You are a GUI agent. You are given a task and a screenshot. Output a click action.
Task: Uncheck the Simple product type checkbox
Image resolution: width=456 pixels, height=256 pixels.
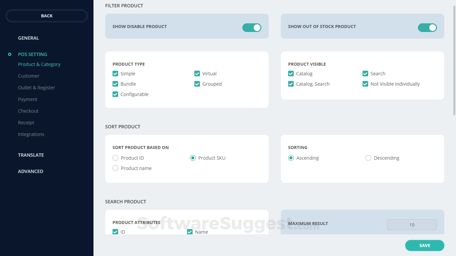click(116, 74)
